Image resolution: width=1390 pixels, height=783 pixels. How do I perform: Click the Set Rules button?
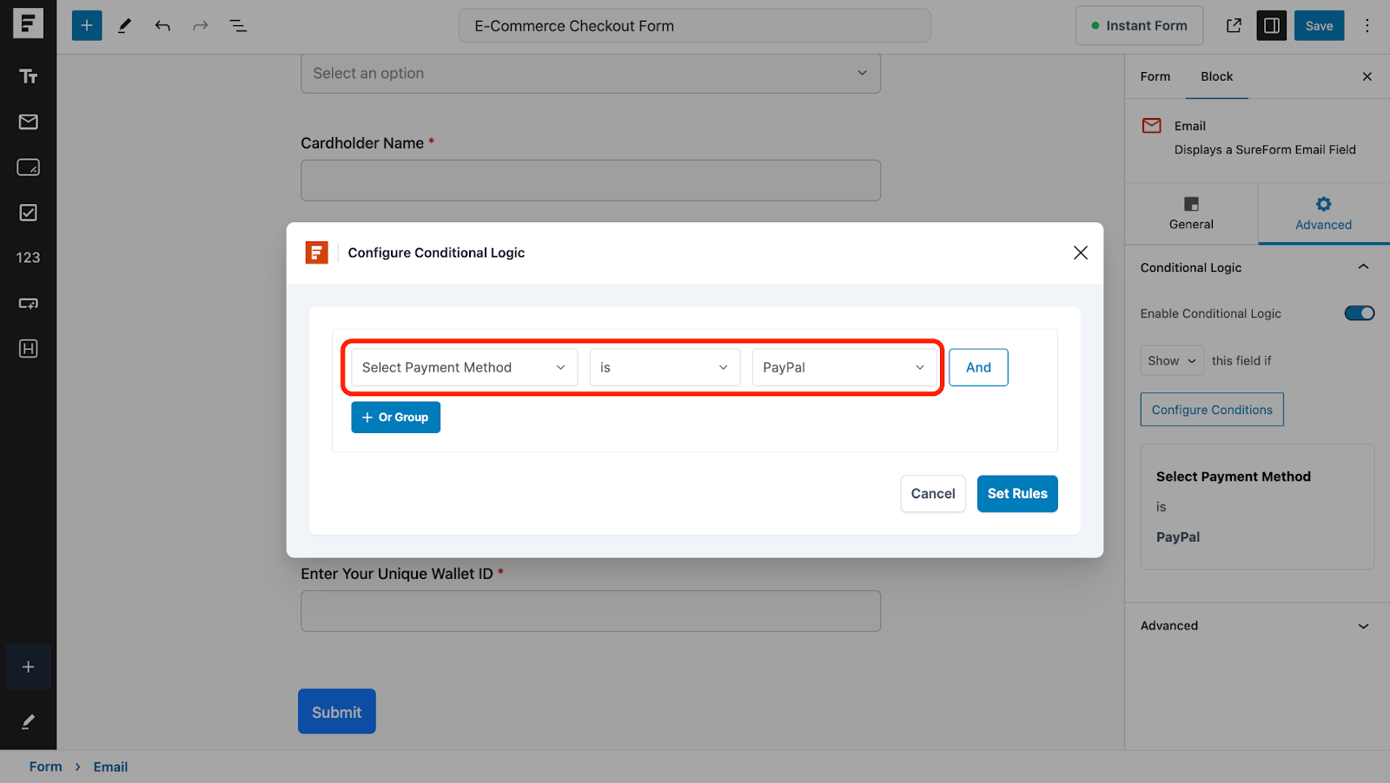[x=1016, y=494]
